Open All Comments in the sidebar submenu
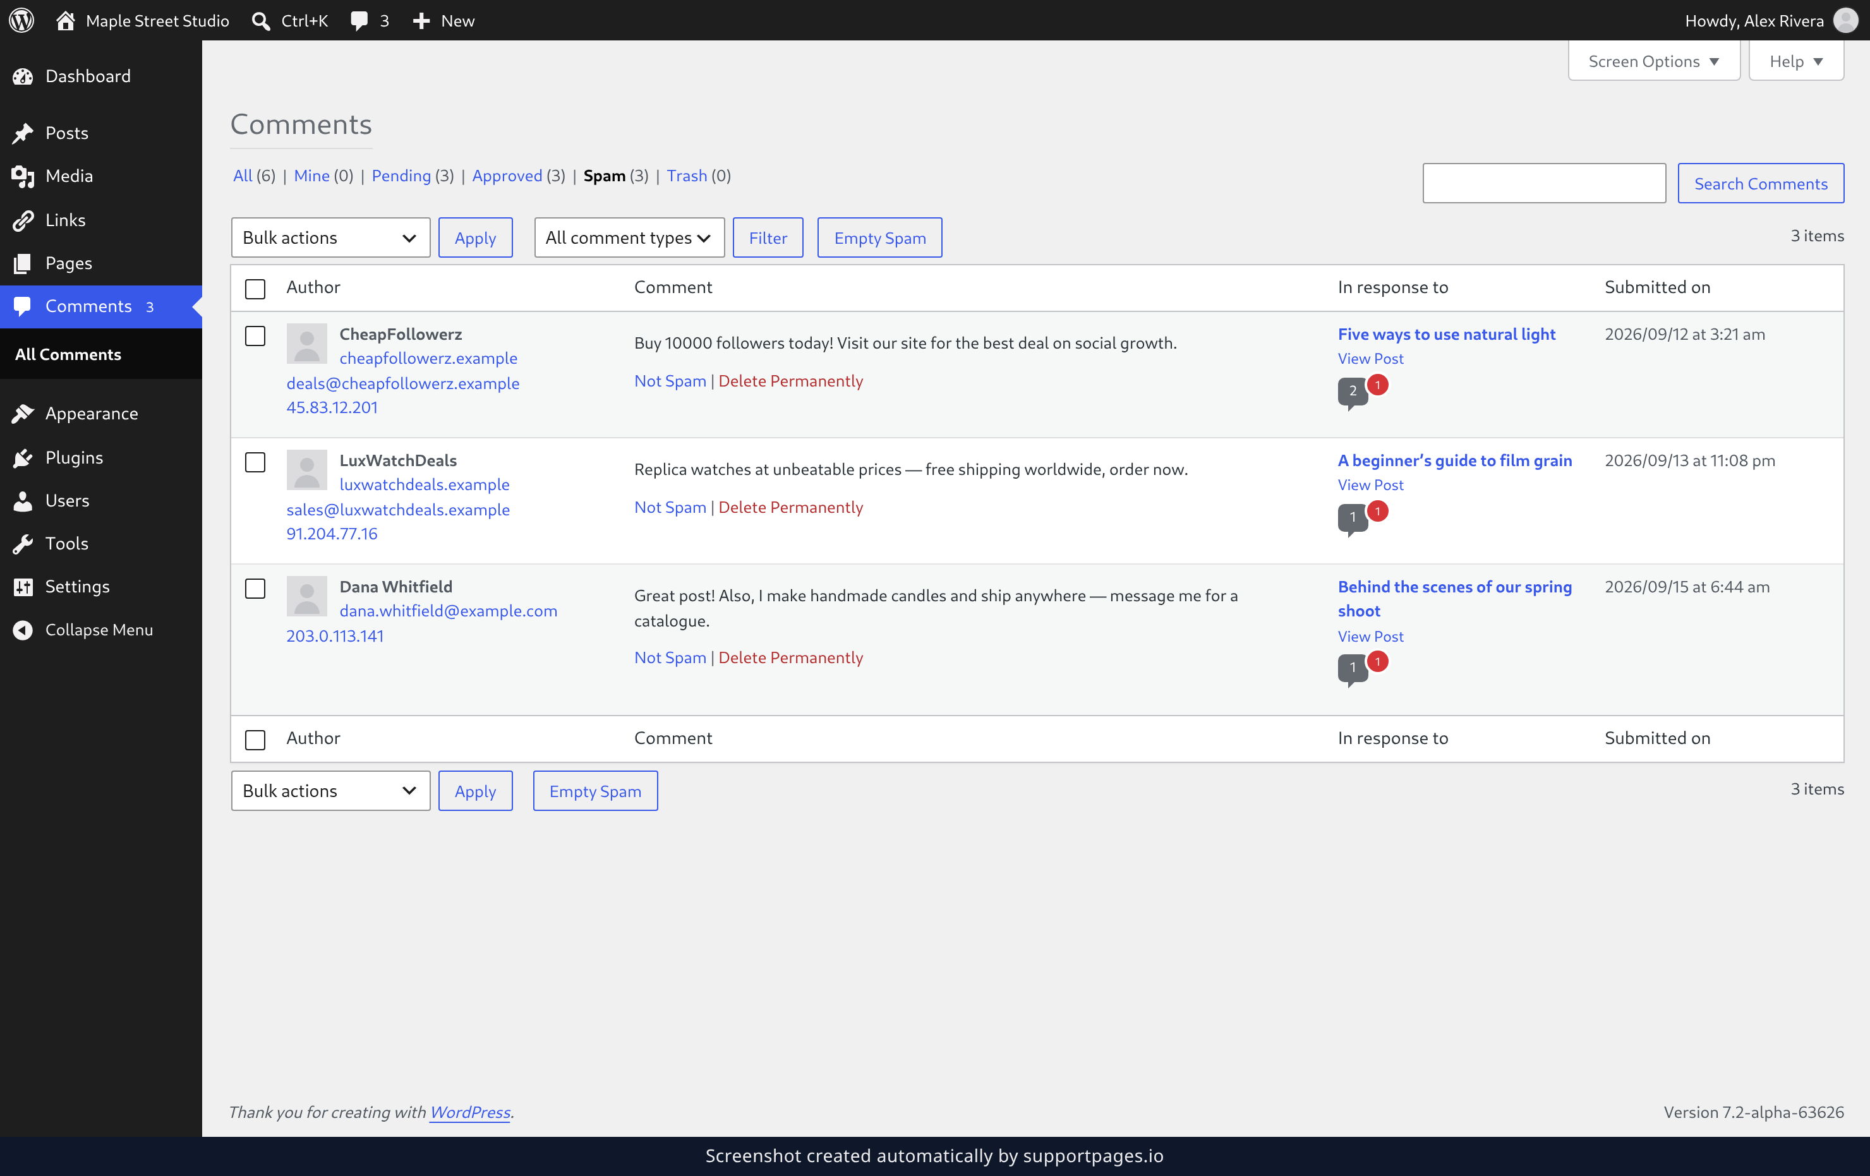1870x1176 pixels. tap(68, 354)
